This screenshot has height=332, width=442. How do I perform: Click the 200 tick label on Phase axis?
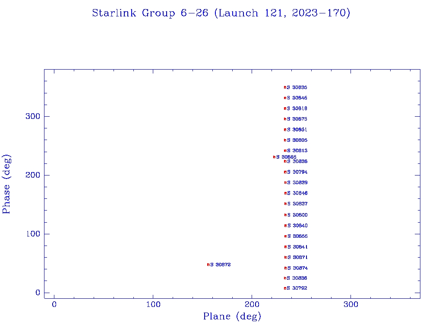click(33, 175)
